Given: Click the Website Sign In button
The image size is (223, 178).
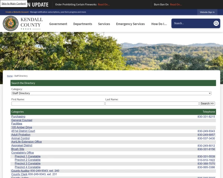Looking at the screenshot, I should pyautogui.click(x=207, y=12).
